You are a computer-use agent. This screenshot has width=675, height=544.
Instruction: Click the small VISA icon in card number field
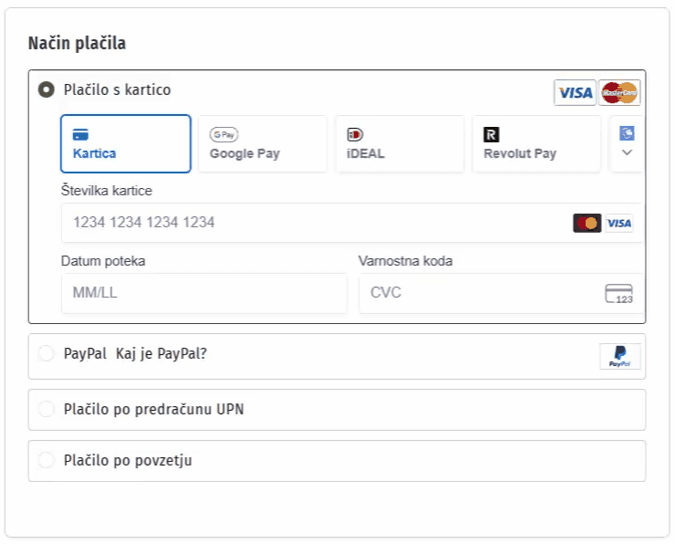coord(619,223)
